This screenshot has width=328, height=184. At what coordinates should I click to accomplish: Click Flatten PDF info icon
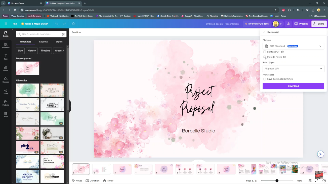coord(282,52)
